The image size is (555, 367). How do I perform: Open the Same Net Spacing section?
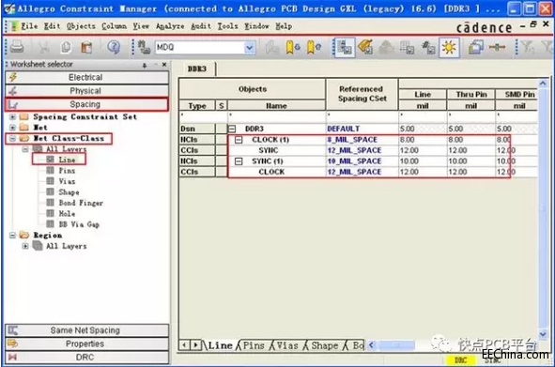coord(86,330)
